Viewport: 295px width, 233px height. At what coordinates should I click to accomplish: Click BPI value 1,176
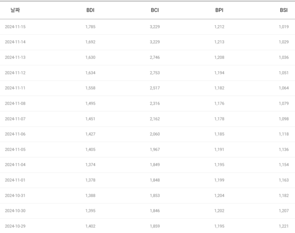pos(219,103)
